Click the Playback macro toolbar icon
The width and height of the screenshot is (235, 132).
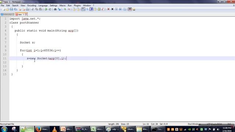click(116, 9)
